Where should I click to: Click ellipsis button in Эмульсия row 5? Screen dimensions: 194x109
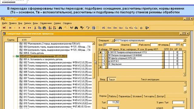(x=106, y=64)
